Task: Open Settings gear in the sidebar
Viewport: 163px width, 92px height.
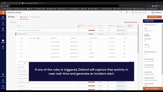Action: pyautogui.click(x=3, y=87)
